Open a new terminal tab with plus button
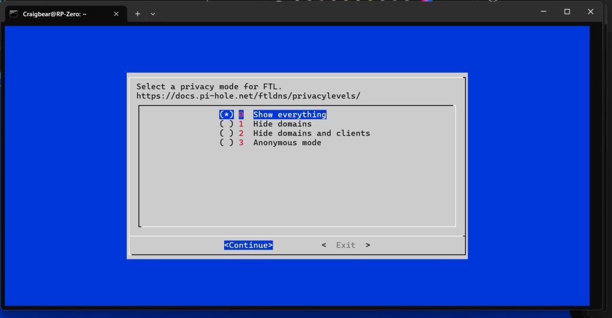The width and height of the screenshot is (612, 318). click(137, 13)
